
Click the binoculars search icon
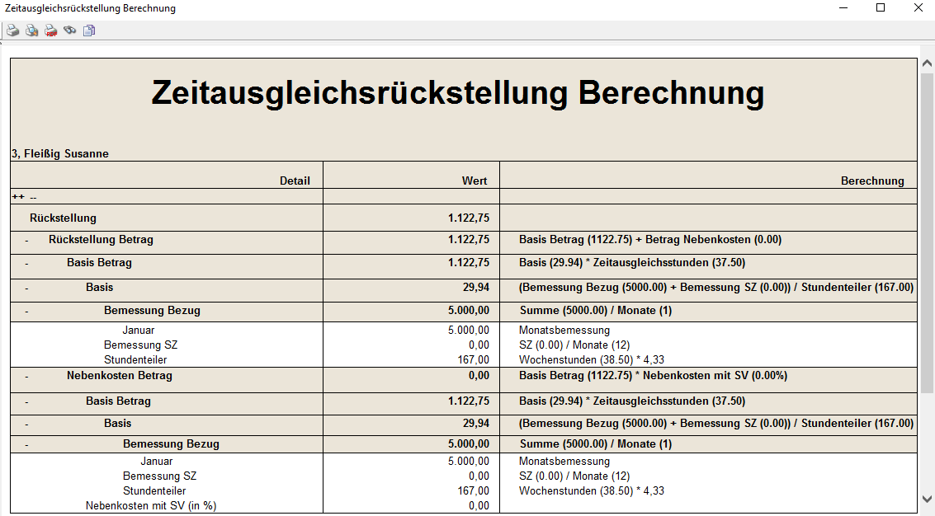(x=70, y=30)
